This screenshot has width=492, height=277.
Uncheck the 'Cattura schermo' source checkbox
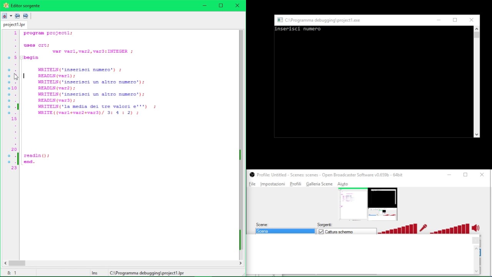(x=321, y=232)
